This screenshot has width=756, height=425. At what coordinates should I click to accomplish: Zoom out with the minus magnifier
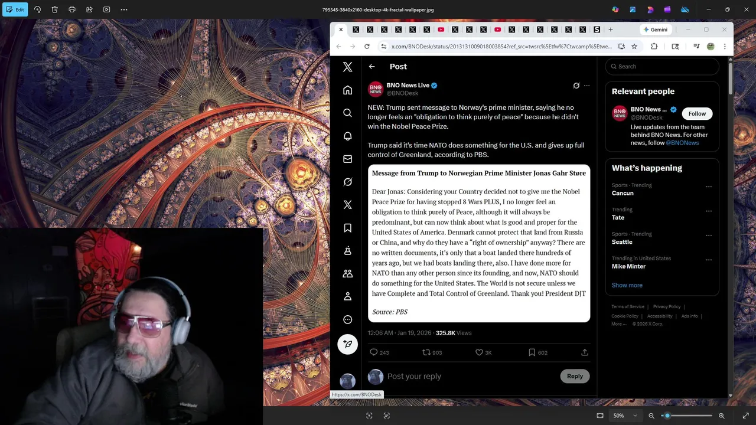(651, 416)
